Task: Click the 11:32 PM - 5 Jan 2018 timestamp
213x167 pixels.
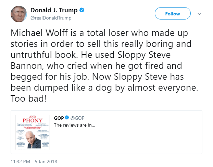Action: (x=34, y=162)
